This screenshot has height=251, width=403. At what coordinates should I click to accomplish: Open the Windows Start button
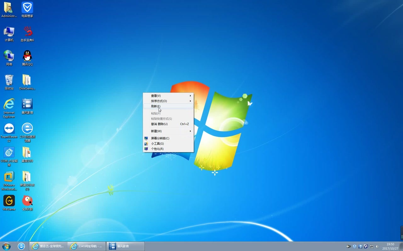tap(6, 246)
